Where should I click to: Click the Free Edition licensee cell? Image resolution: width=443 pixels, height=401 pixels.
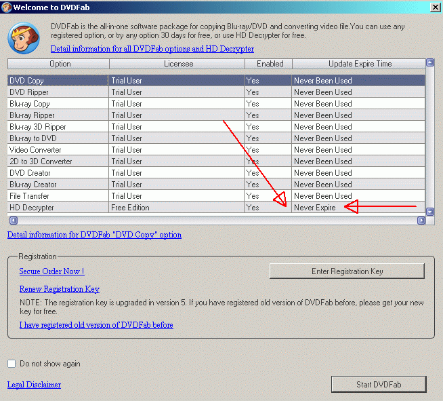(176, 208)
